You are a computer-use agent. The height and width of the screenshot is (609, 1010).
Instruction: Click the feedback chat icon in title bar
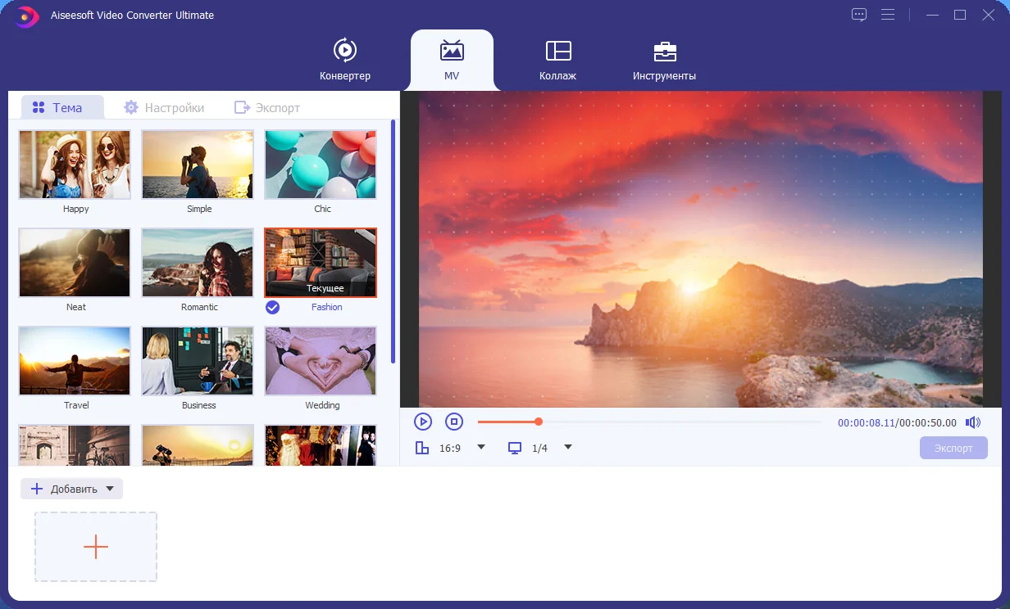[859, 15]
